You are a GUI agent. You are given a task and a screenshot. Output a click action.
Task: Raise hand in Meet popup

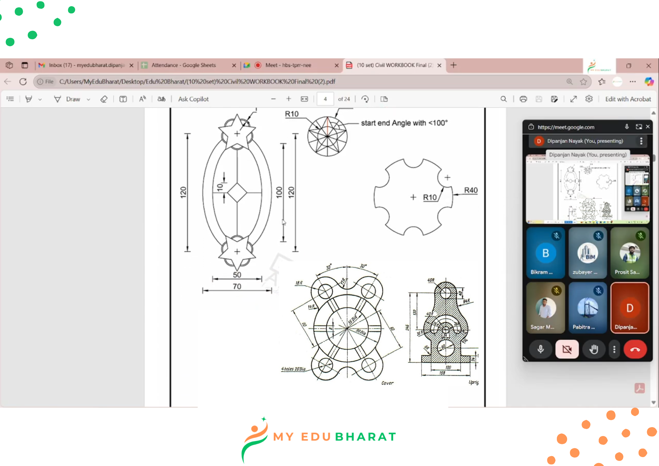coord(593,349)
